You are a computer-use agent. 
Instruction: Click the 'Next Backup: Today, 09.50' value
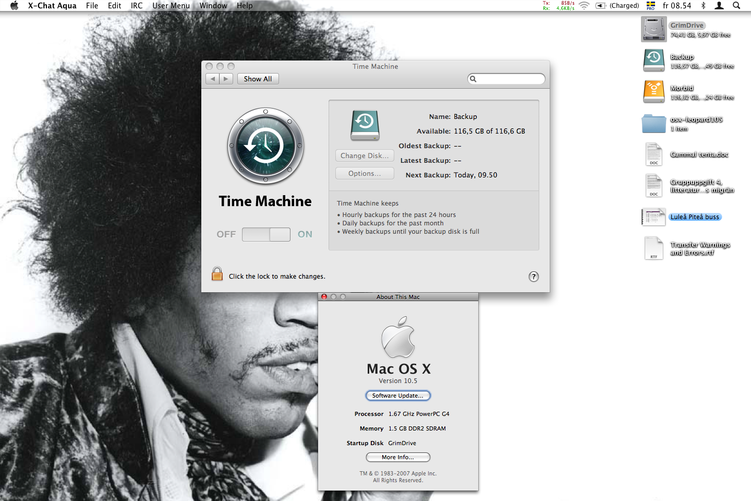tap(475, 175)
